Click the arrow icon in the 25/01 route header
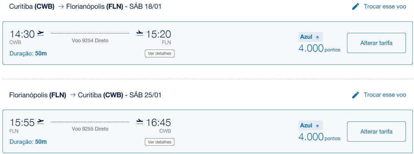This screenshot has height=154, width=414. point(72,95)
